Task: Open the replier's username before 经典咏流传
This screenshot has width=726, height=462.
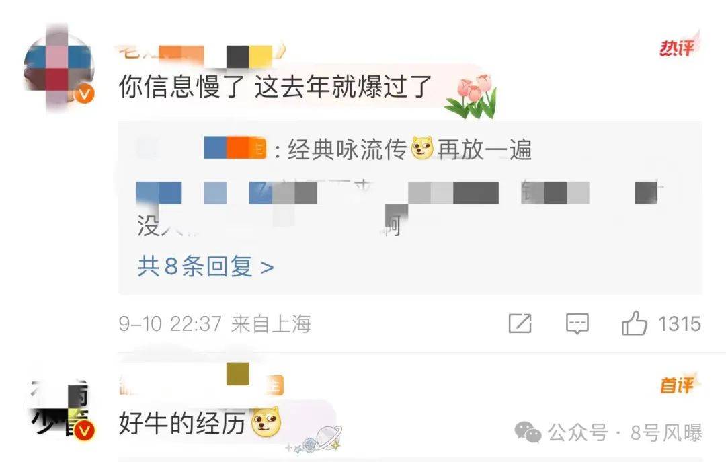Action: [x=235, y=149]
